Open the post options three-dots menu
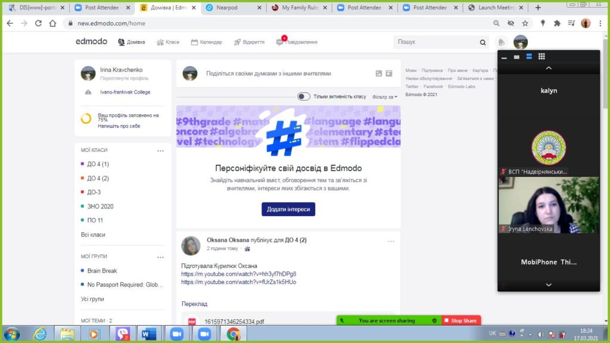 pos(391,241)
